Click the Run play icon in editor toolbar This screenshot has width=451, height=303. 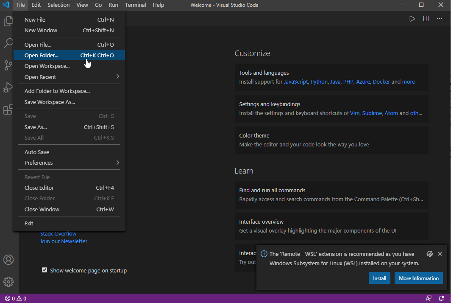click(x=412, y=19)
